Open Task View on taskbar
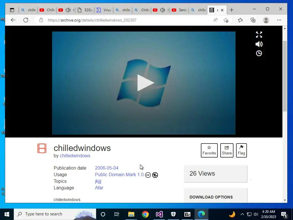The width and height of the screenshot is (293, 220). point(117,214)
